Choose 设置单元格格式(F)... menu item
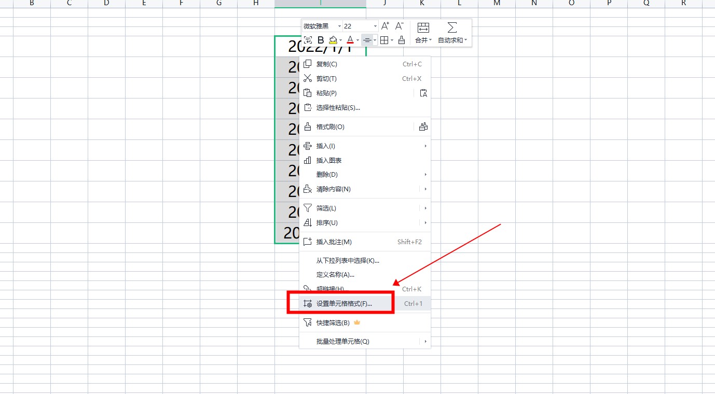715x394 pixels. [x=344, y=304]
